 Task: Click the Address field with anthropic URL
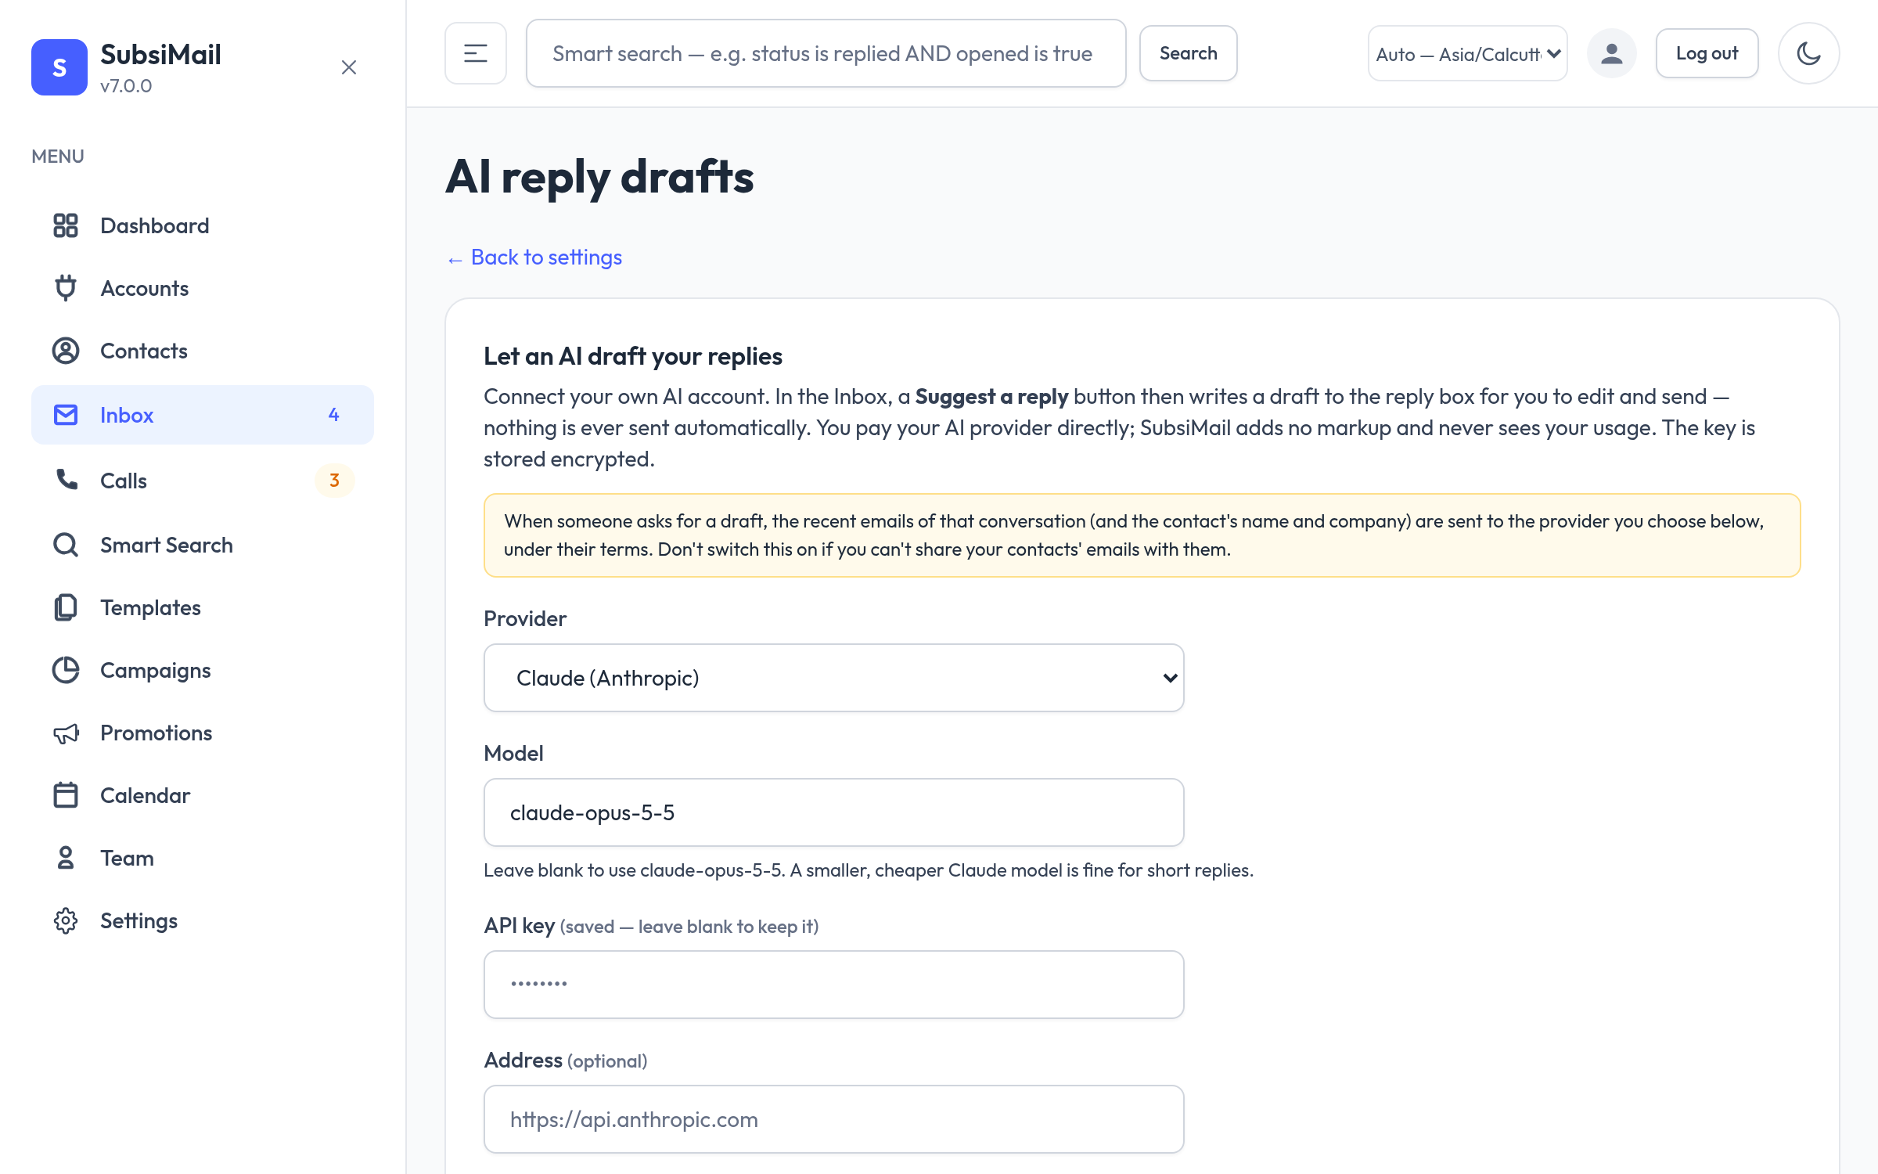click(834, 1119)
